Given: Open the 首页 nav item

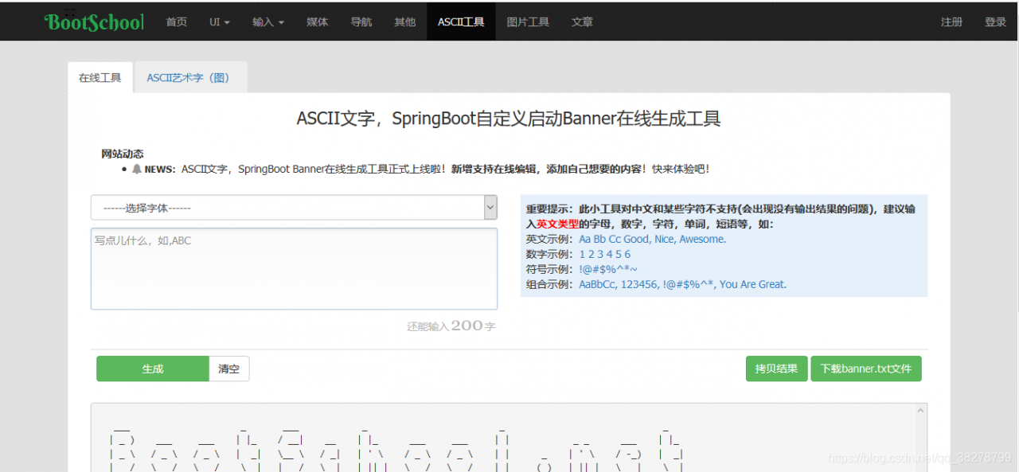Looking at the screenshot, I should click(177, 21).
